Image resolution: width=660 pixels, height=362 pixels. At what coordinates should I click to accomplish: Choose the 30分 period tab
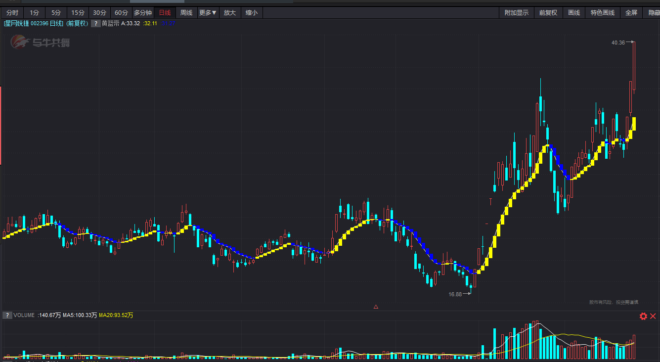[x=99, y=13]
